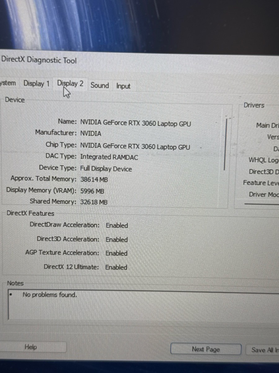Click the Next Page button
This screenshot has width=279, height=373.
coord(206,349)
